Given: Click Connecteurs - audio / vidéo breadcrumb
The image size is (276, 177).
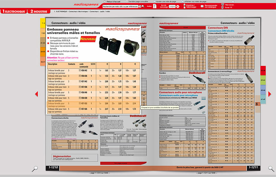Looking at the screenshot, I should click(x=100, y=11).
